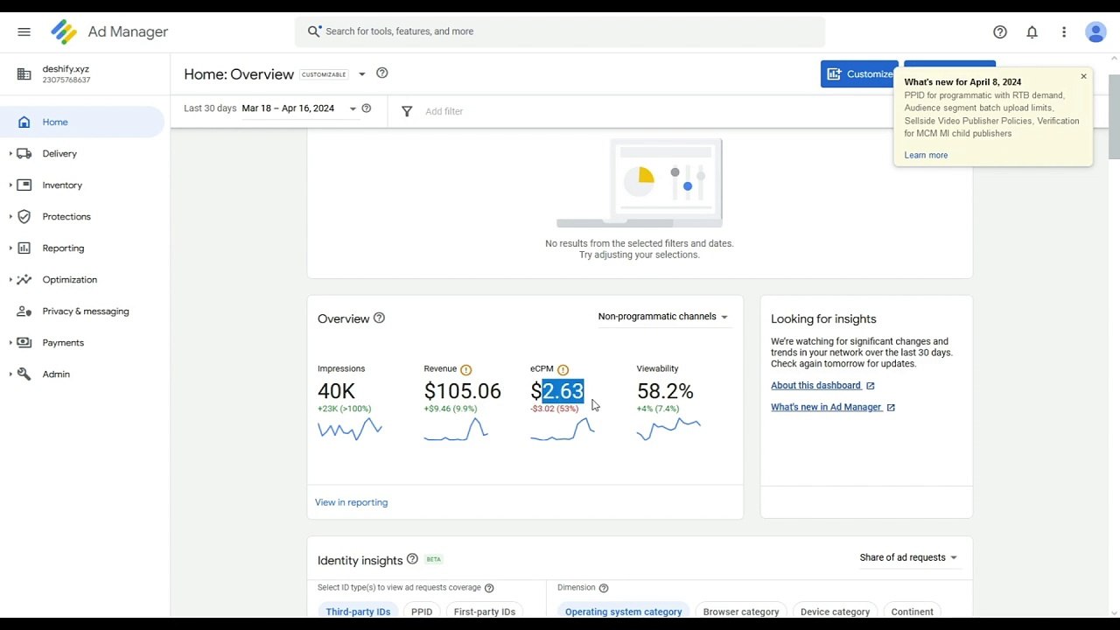Click the Revenue warning info icon
This screenshot has width=1120, height=630.
pos(465,369)
